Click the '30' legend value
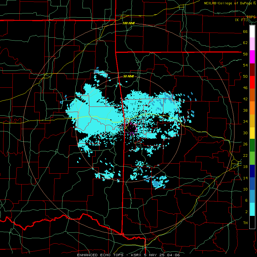 click(x=245, y=133)
